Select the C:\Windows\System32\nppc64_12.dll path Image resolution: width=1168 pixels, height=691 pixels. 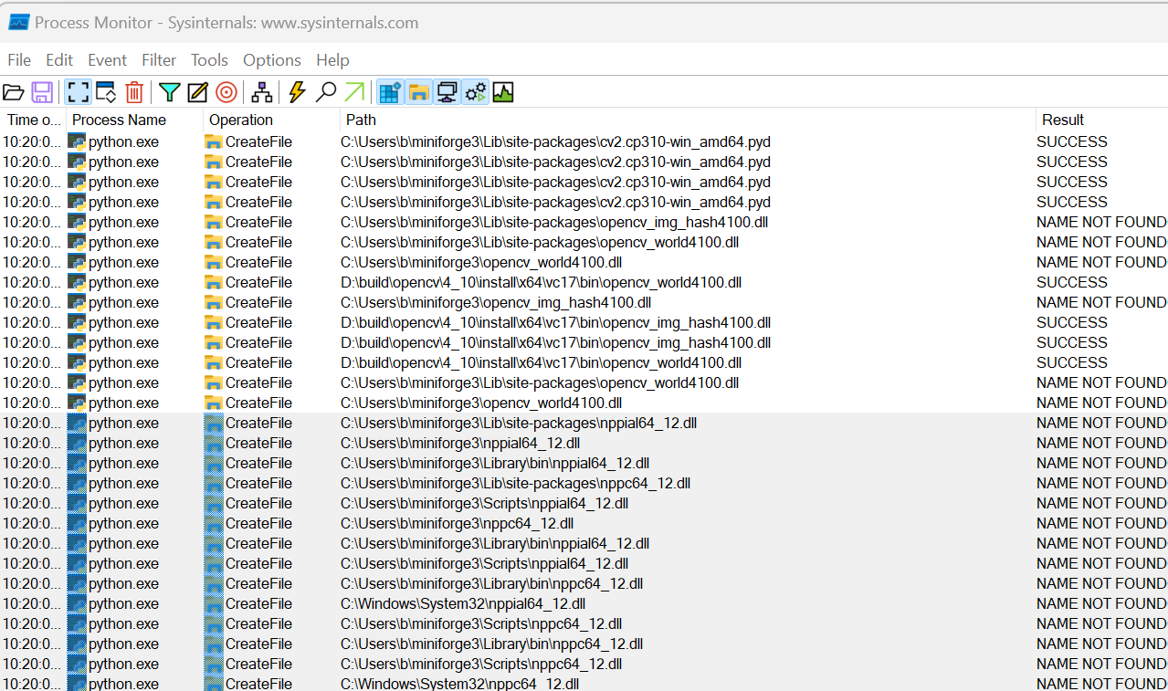tap(459, 684)
